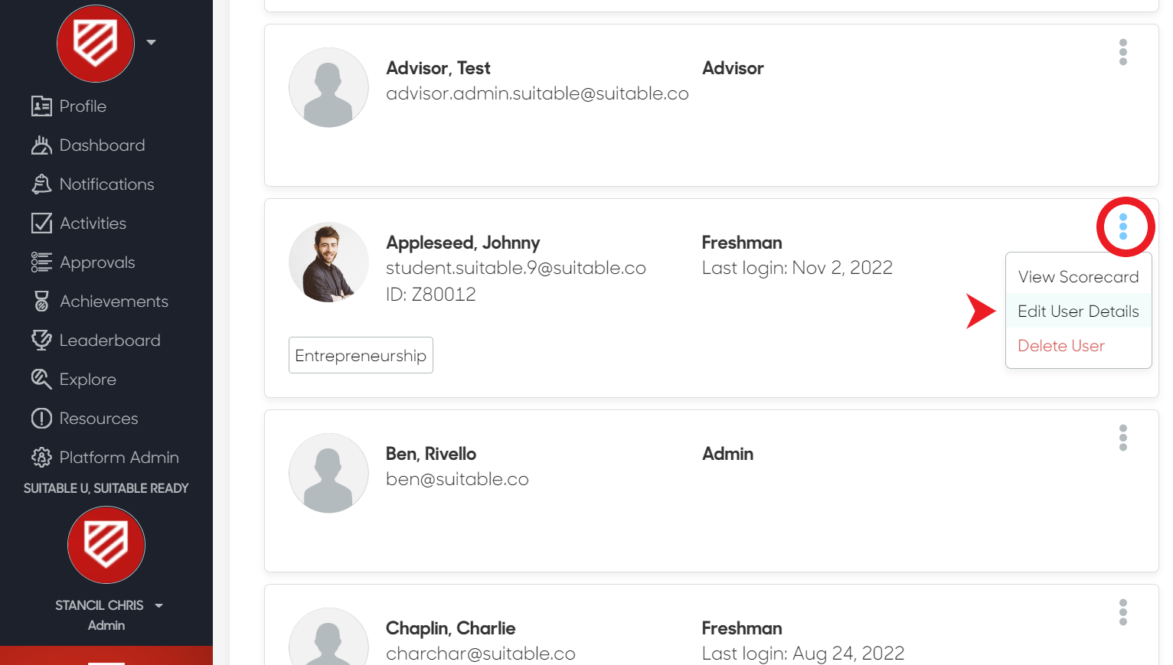Viewport: 1173px width, 665px height.
Task: Choose View Scorecard from the menu
Action: point(1078,277)
